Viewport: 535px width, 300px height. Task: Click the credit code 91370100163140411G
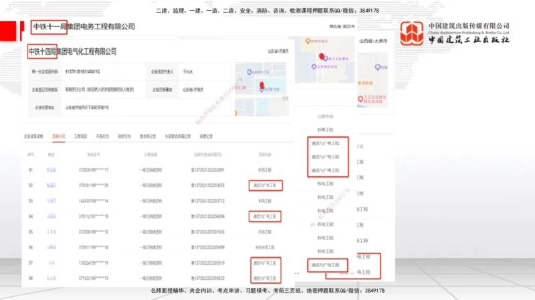point(82,72)
